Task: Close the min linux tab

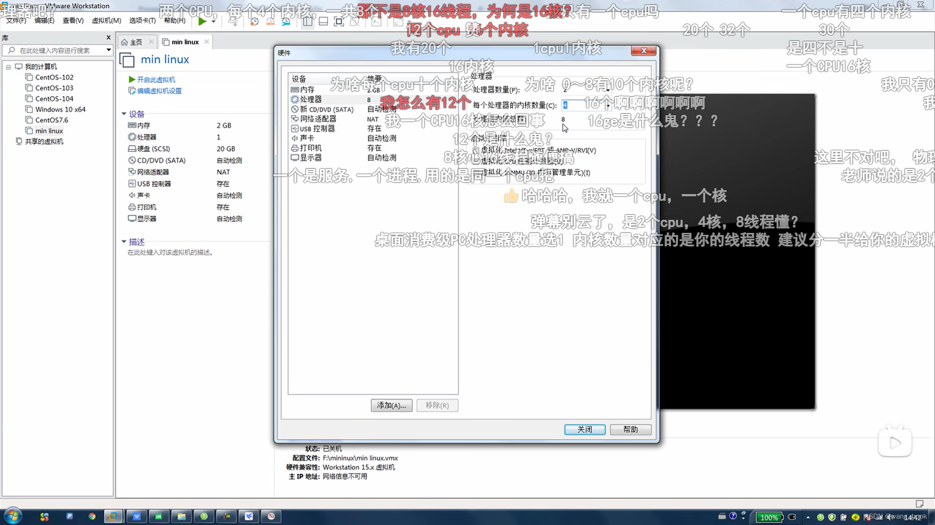Action: (206, 42)
